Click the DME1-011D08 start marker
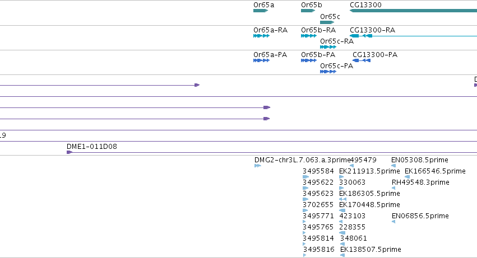 click(x=70, y=152)
